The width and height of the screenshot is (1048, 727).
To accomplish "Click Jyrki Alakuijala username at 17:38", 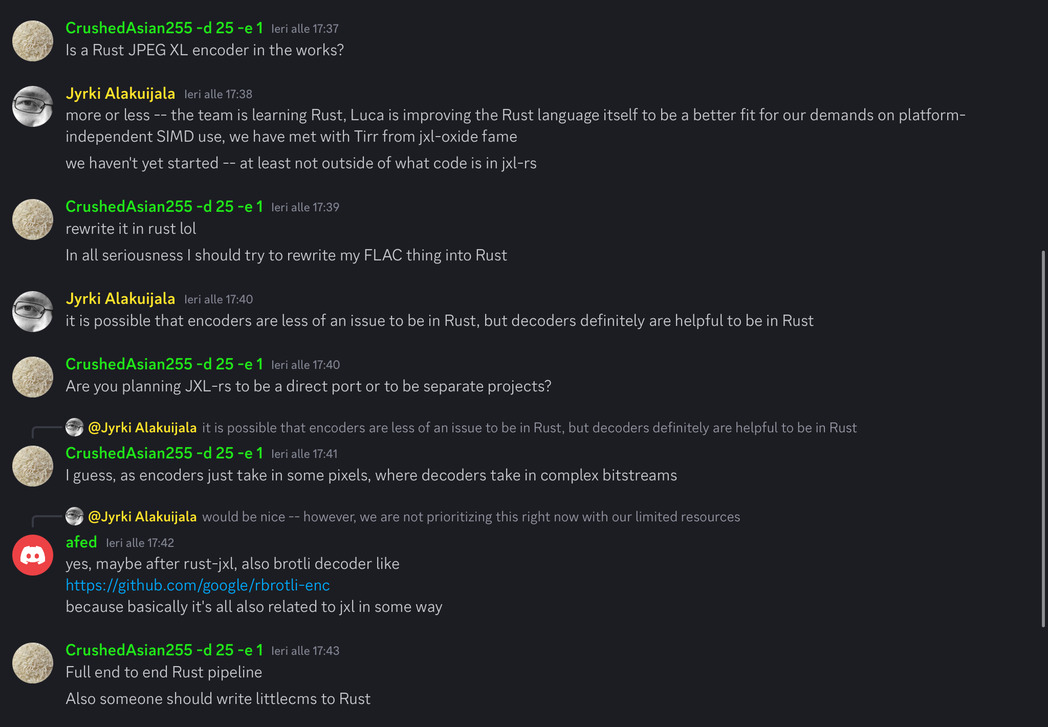I will pyautogui.click(x=120, y=94).
